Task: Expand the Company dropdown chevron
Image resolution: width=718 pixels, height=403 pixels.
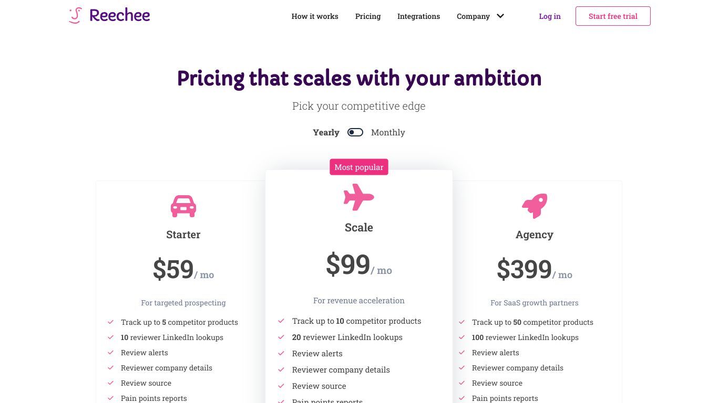Action: (x=500, y=16)
